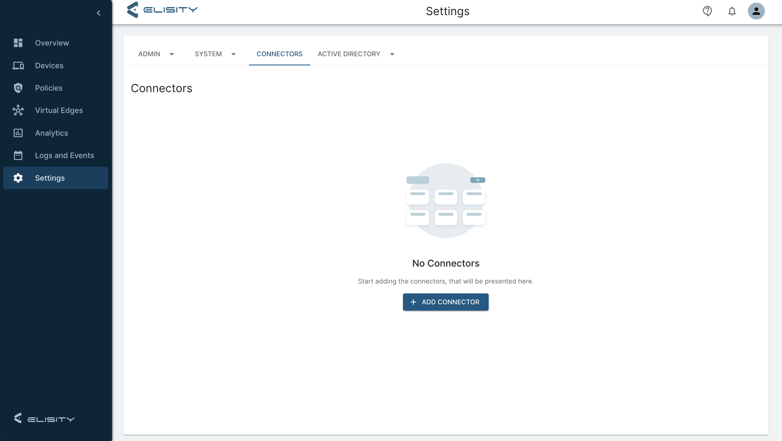Switch to the CONNECTORS tab
Viewport: 782px width, 441px height.
pos(279,54)
